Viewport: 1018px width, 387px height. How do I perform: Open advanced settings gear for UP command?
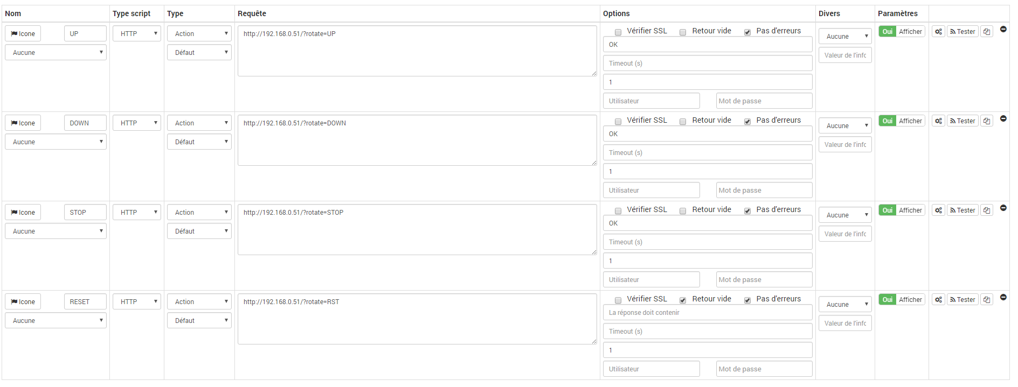pos(938,32)
